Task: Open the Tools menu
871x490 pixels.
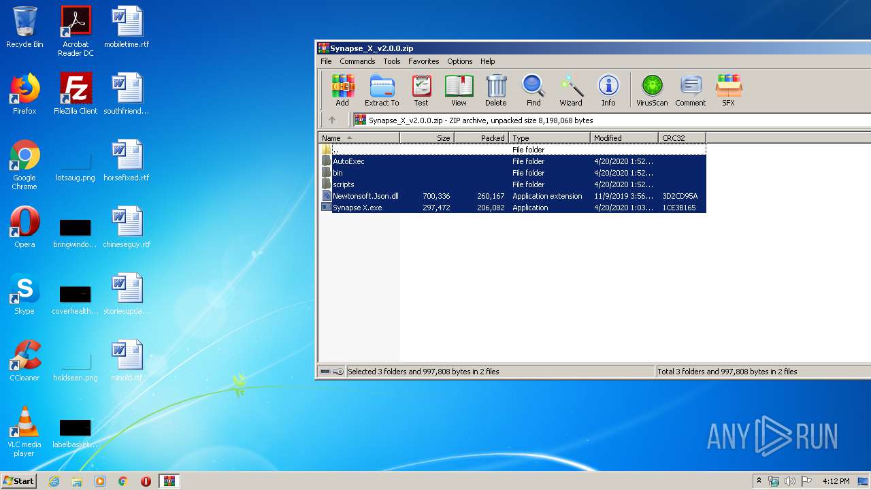Action: point(392,61)
